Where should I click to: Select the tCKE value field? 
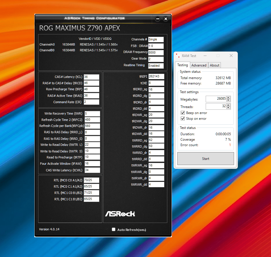click(x=156, y=83)
